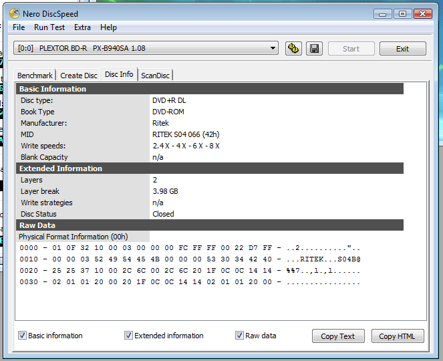Open the Extra menu
This screenshot has height=361, width=443.
click(x=83, y=27)
